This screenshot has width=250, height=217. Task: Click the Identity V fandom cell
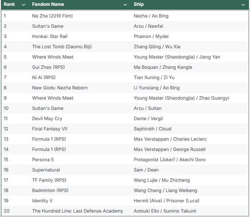42,201
